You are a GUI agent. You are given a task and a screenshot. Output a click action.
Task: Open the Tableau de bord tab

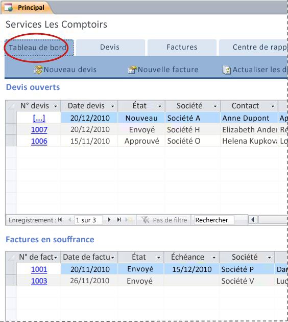(39, 48)
